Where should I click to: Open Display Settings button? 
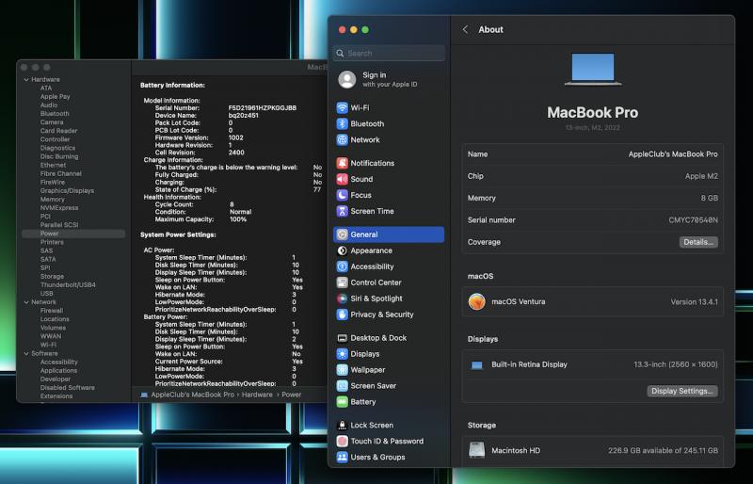point(681,391)
